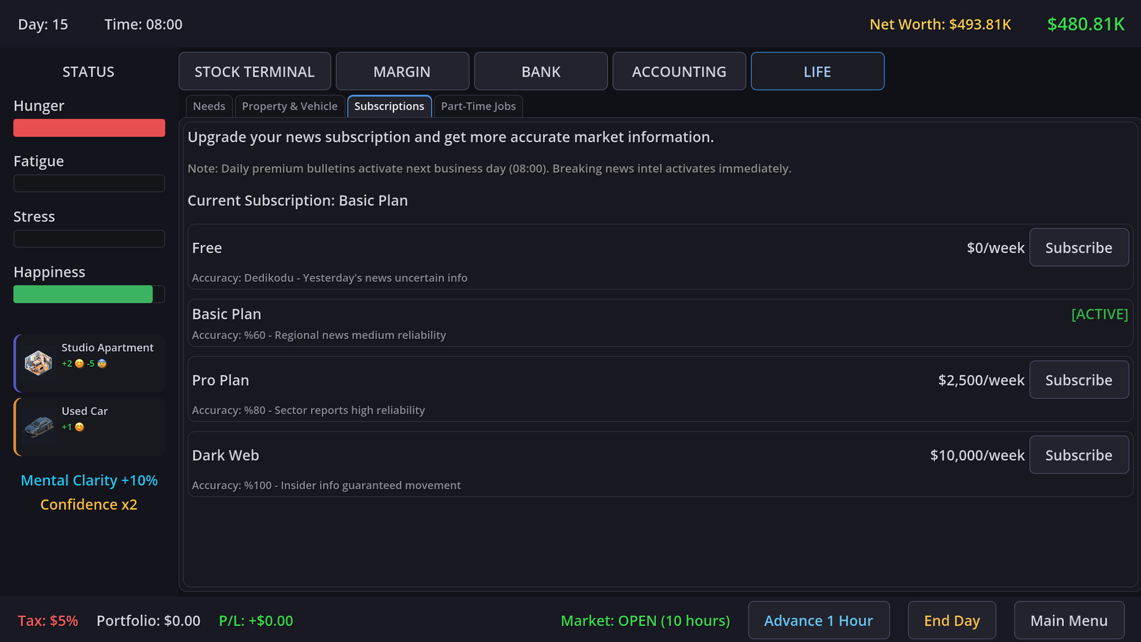Return to the Main Menu
Image resolution: width=1141 pixels, height=642 pixels.
coord(1068,621)
